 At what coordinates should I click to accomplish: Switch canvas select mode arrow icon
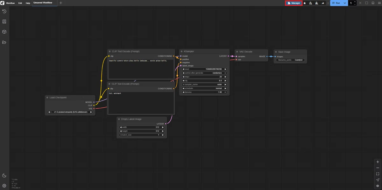point(378,180)
